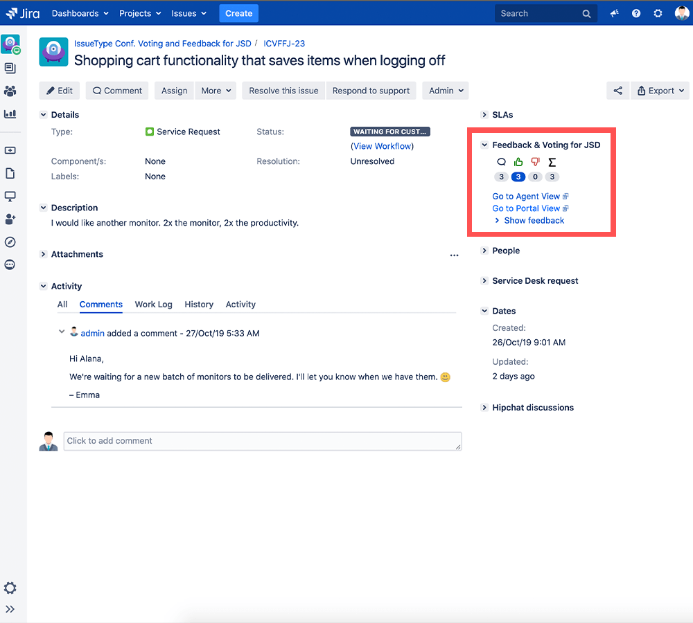The height and width of the screenshot is (623, 693).
Task: Click the raise request icon in sidebar
Action: tap(10, 151)
